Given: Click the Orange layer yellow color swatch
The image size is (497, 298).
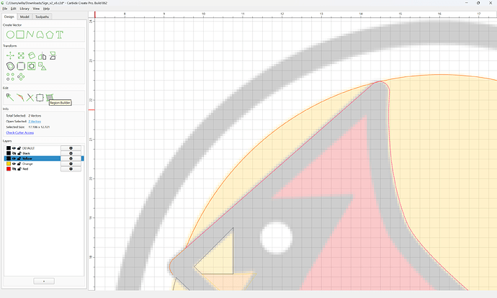Looking at the screenshot, I should (9, 163).
